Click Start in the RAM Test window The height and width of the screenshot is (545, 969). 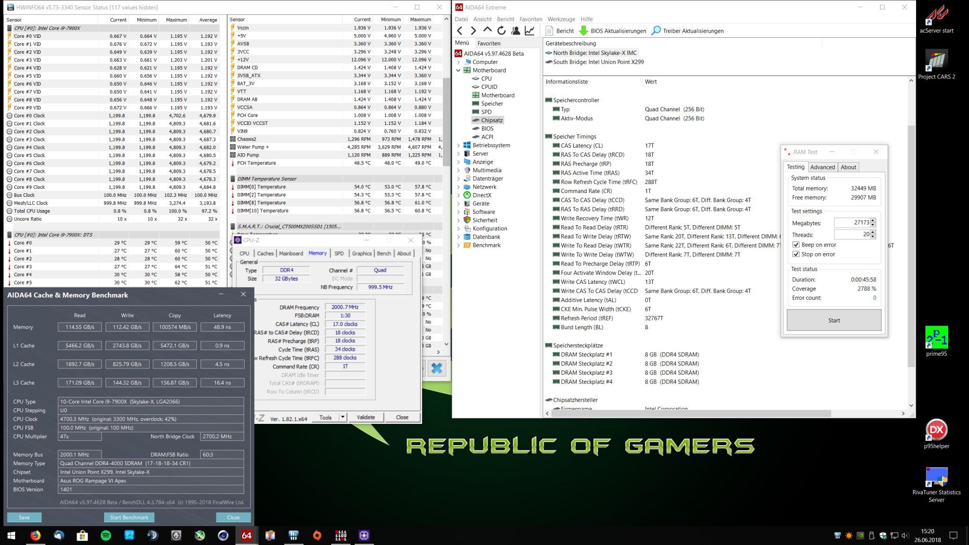834,320
